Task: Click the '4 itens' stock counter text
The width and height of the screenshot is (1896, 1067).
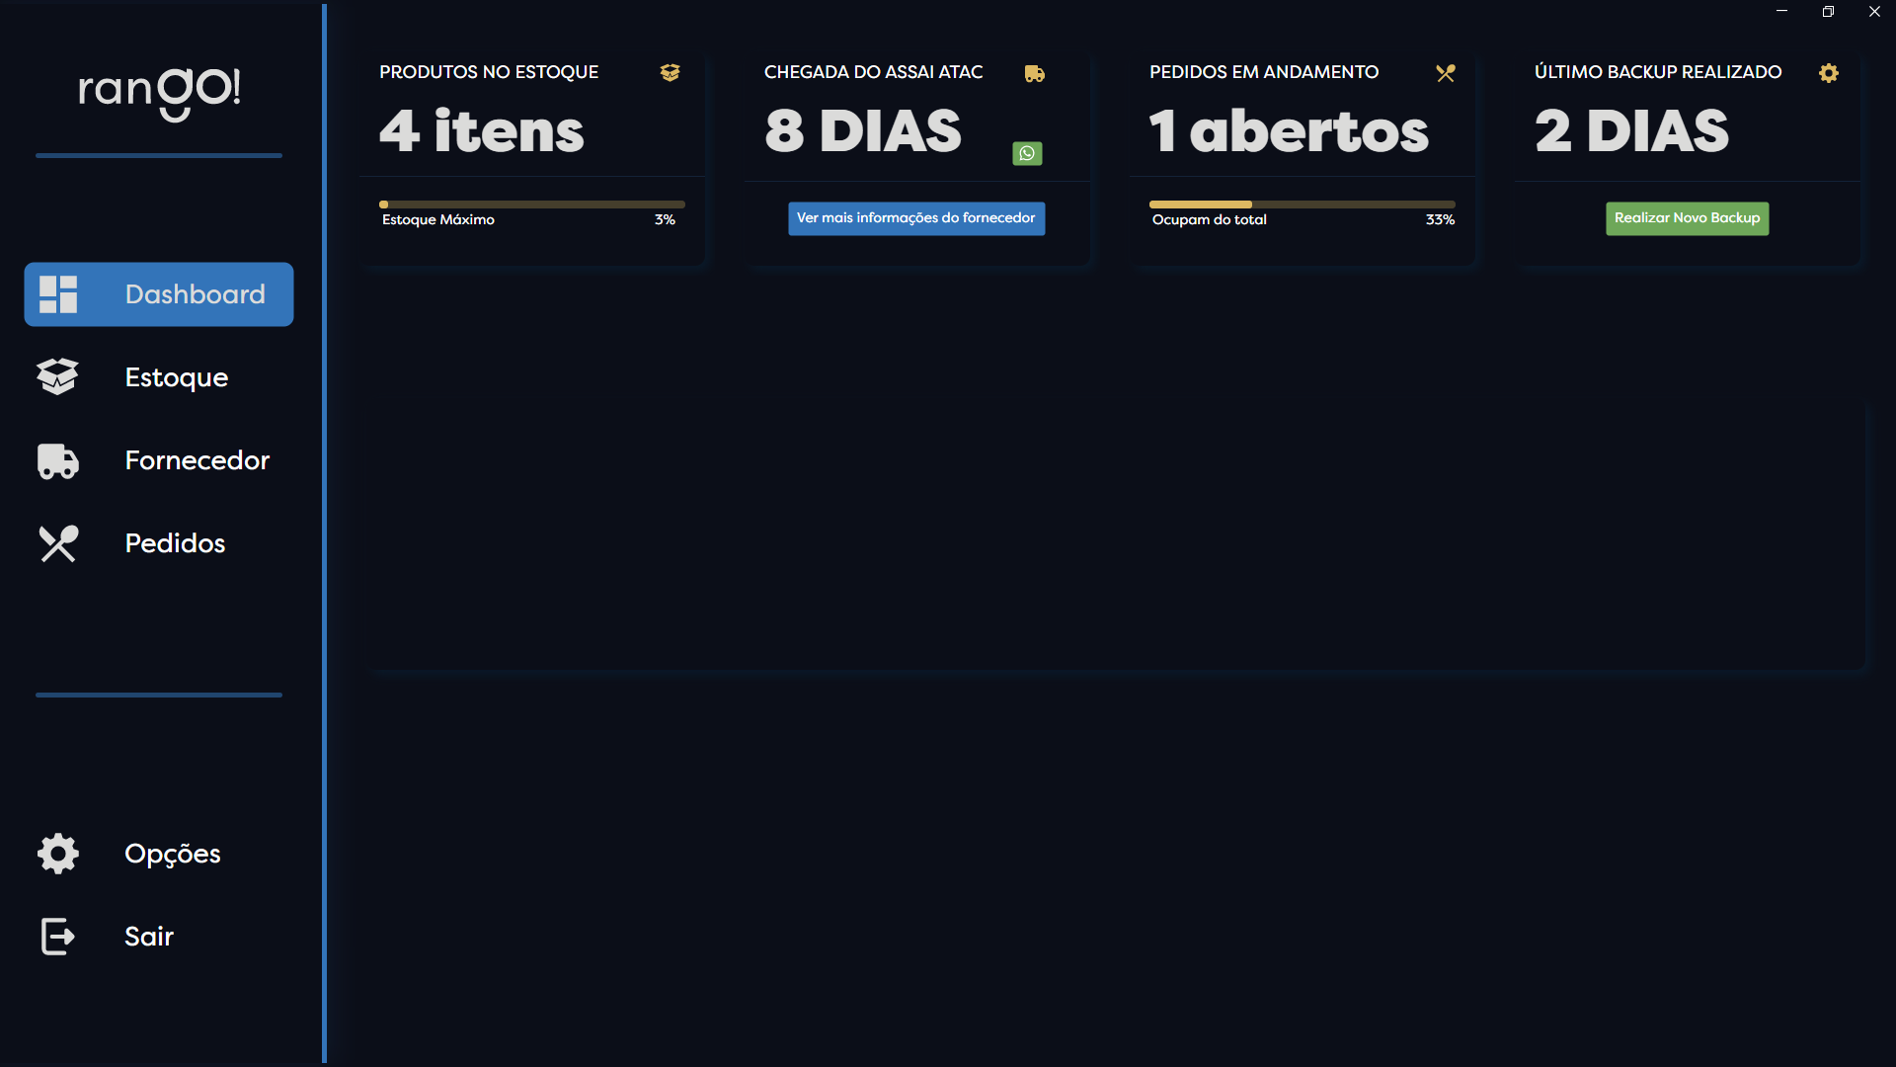Action: coord(481,129)
